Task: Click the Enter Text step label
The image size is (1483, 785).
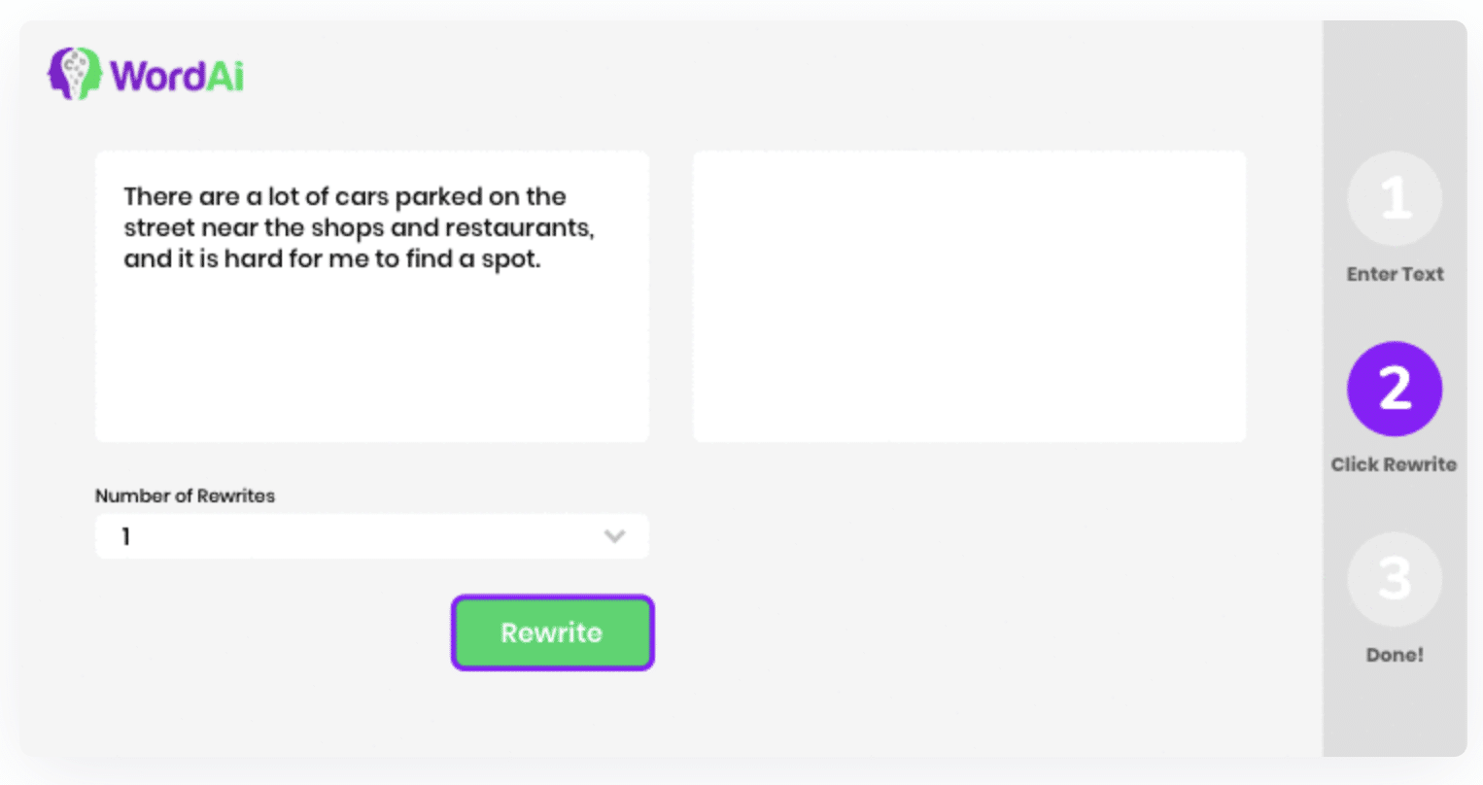Action: (1395, 274)
